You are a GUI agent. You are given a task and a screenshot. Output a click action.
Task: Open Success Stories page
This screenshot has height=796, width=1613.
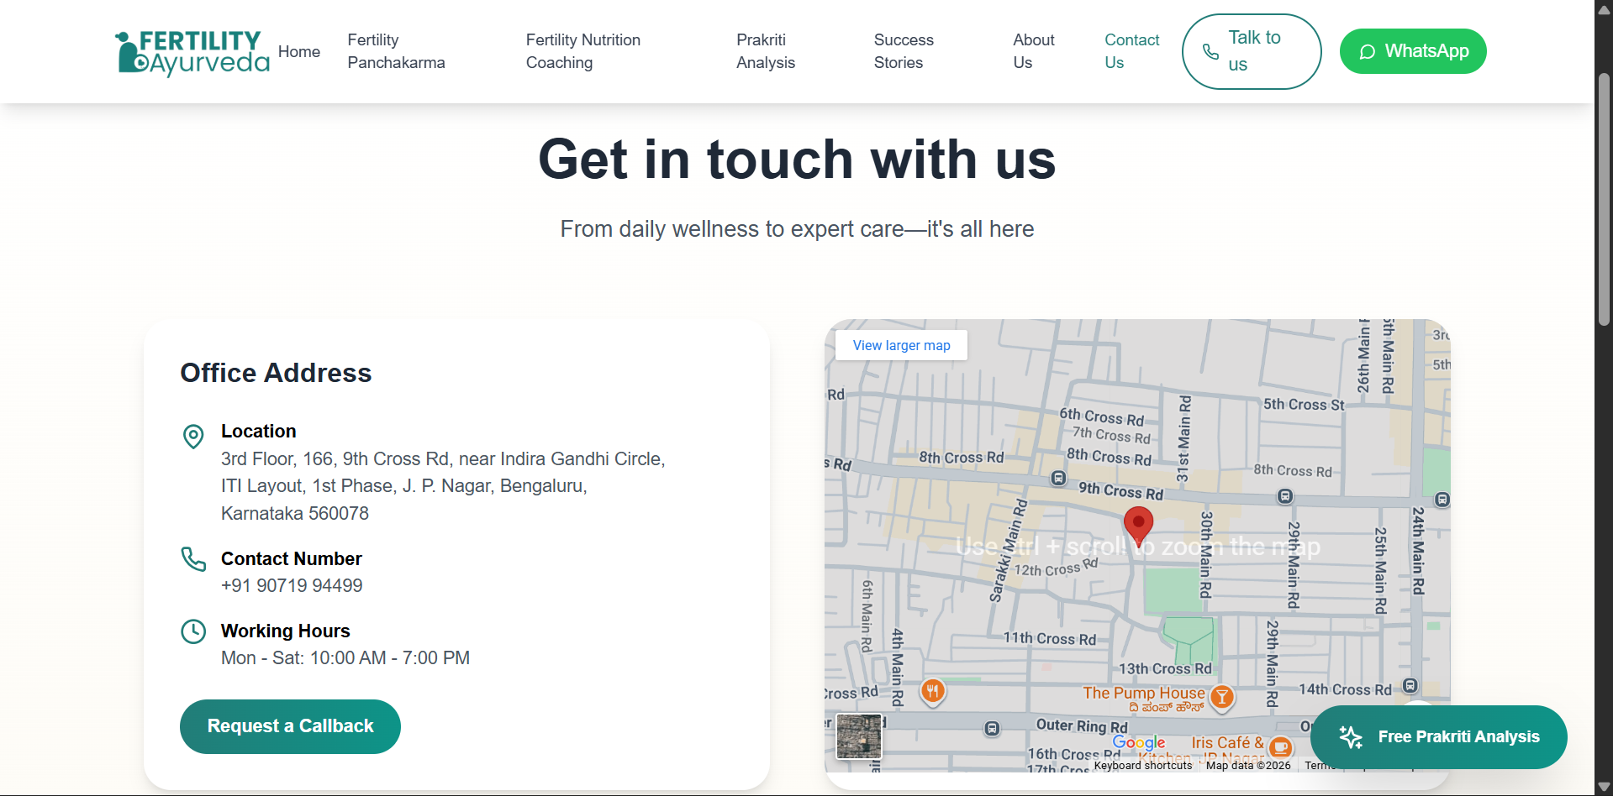(903, 51)
